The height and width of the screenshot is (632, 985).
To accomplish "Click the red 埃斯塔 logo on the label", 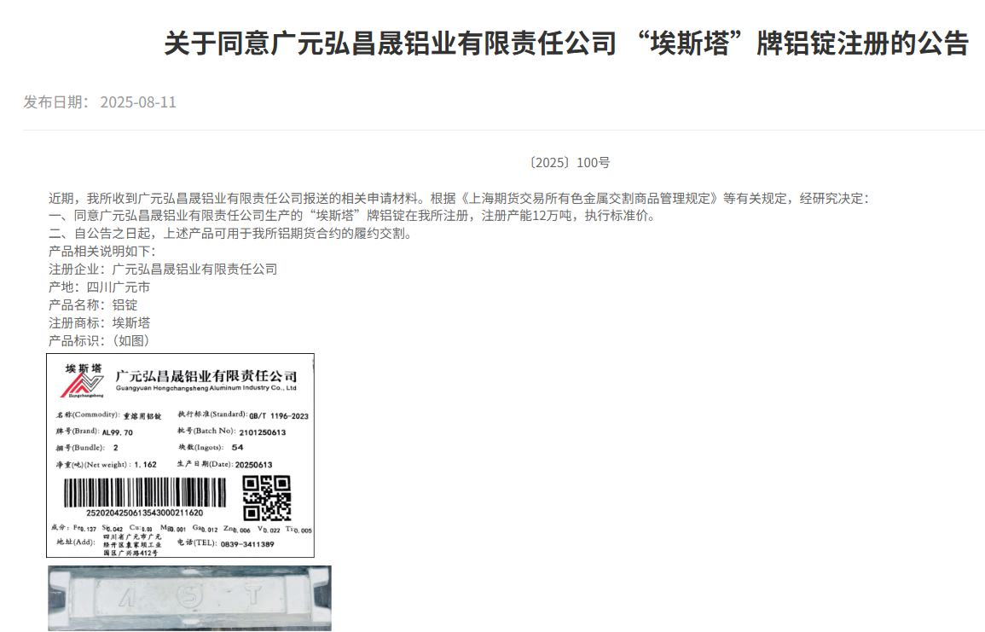I will pos(83,381).
